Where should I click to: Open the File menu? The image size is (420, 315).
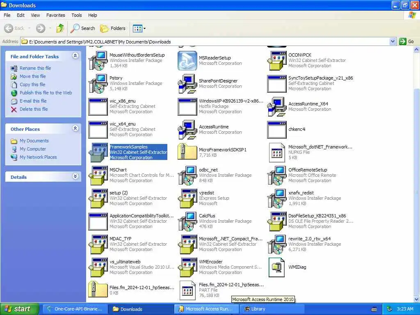point(7,15)
